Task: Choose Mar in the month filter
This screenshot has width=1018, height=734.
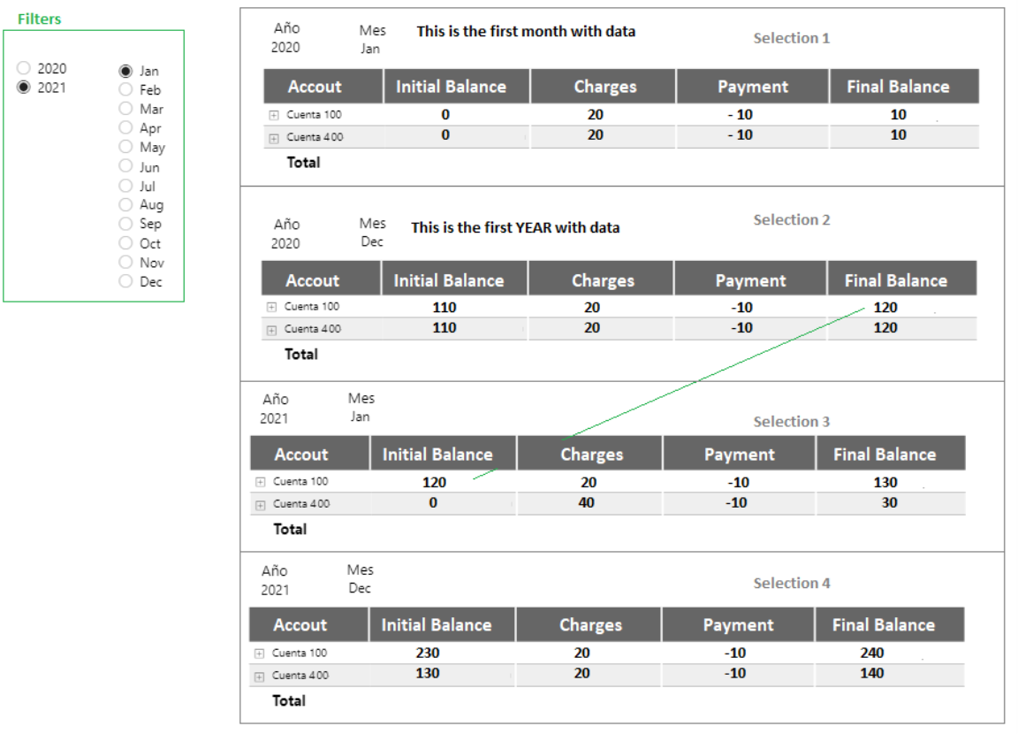Action: (x=126, y=109)
